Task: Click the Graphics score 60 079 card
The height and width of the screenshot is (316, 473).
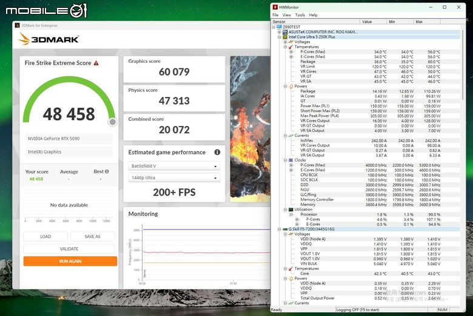Action: pyautogui.click(x=175, y=69)
